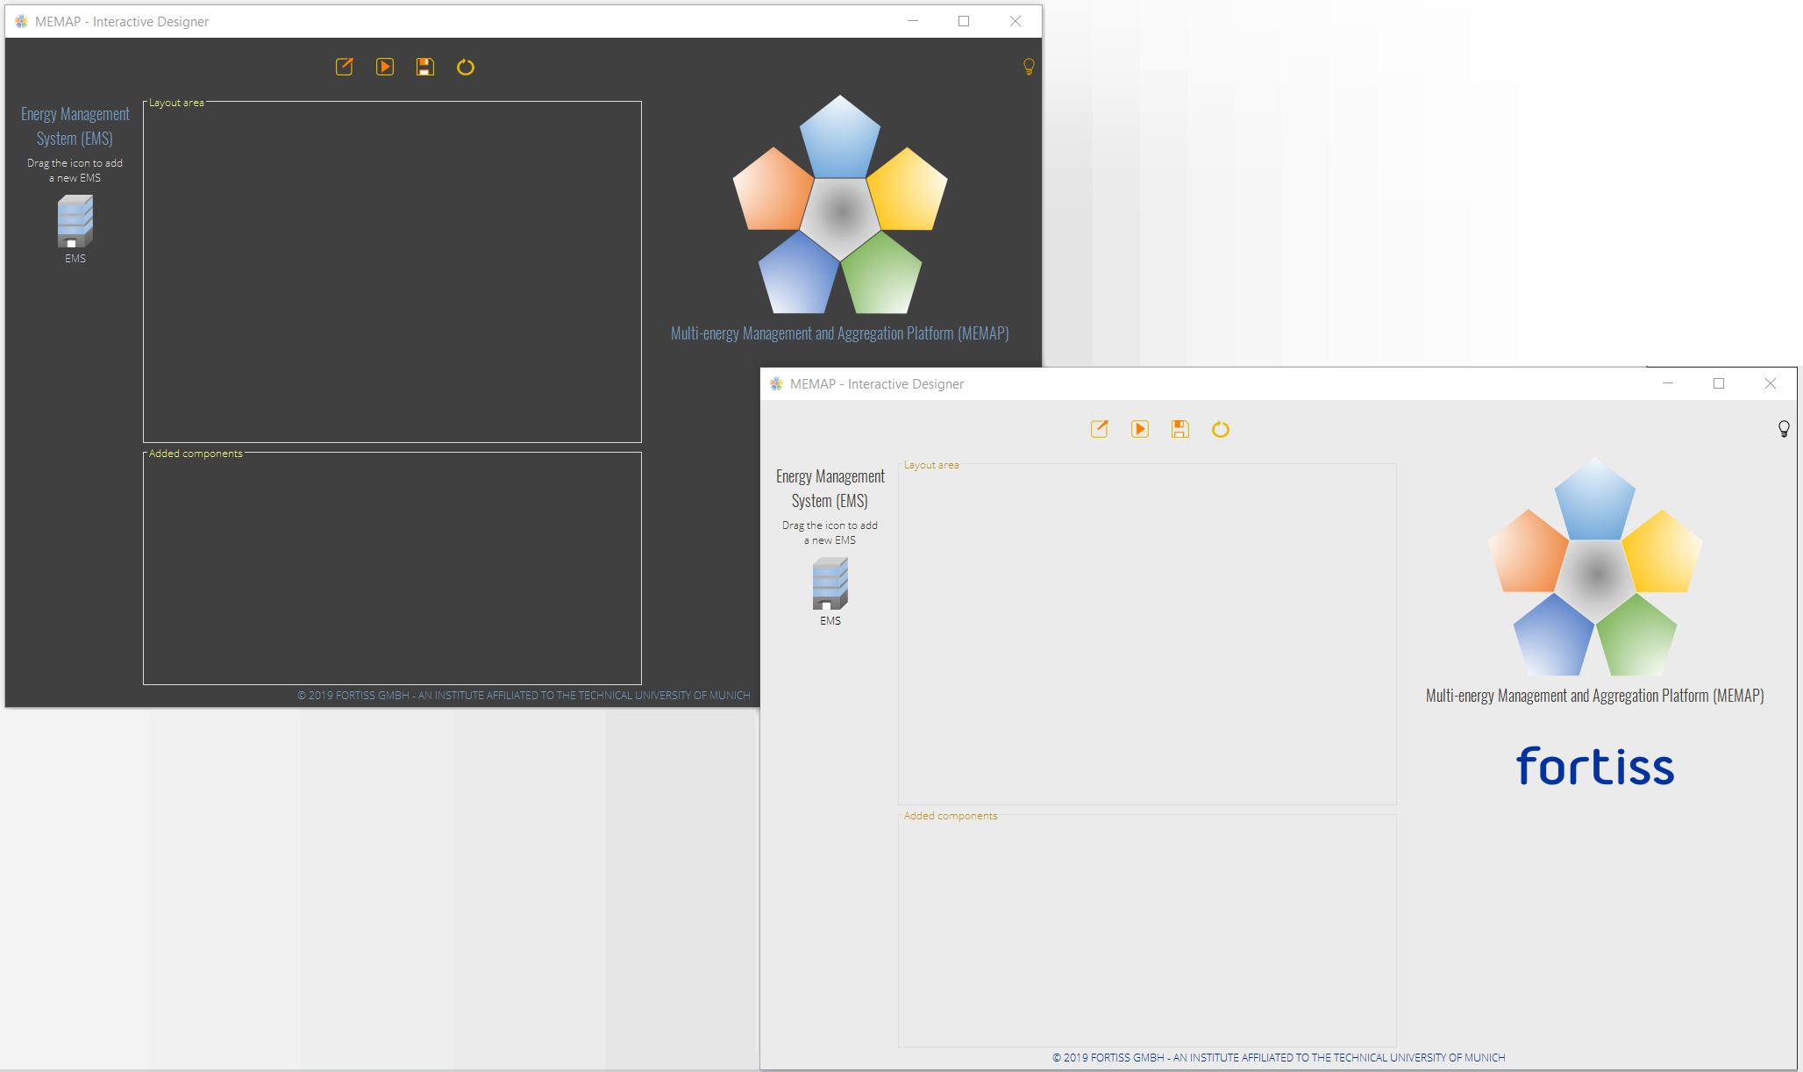Screen dimensions: 1803x1072
Task: Maximize the light MEMAP Interactive Designer window
Action: [1719, 383]
